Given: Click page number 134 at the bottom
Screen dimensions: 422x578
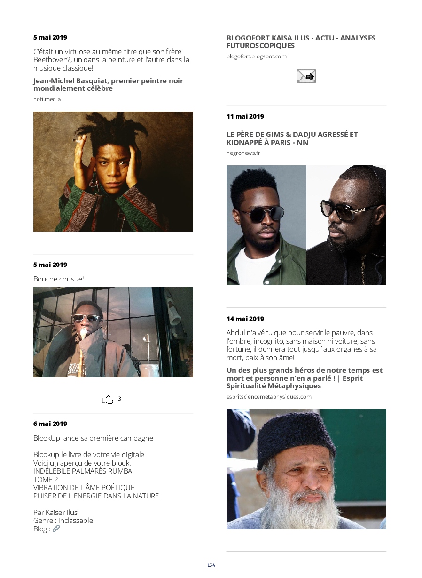Looking at the screenshot, I should 211,565.
